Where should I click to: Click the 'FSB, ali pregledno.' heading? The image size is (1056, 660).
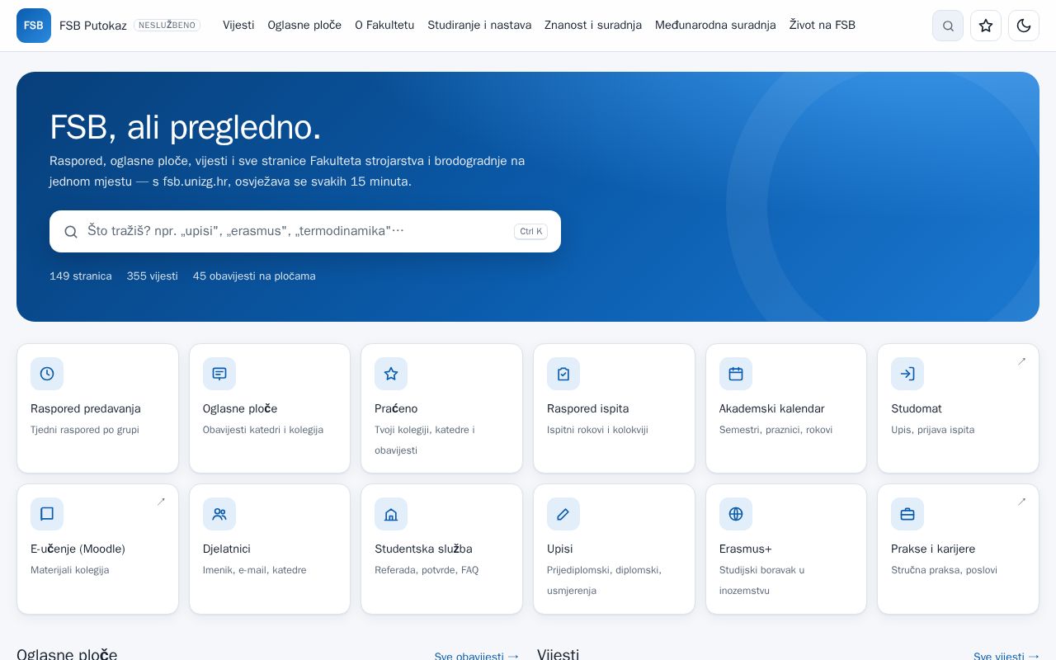point(186,127)
